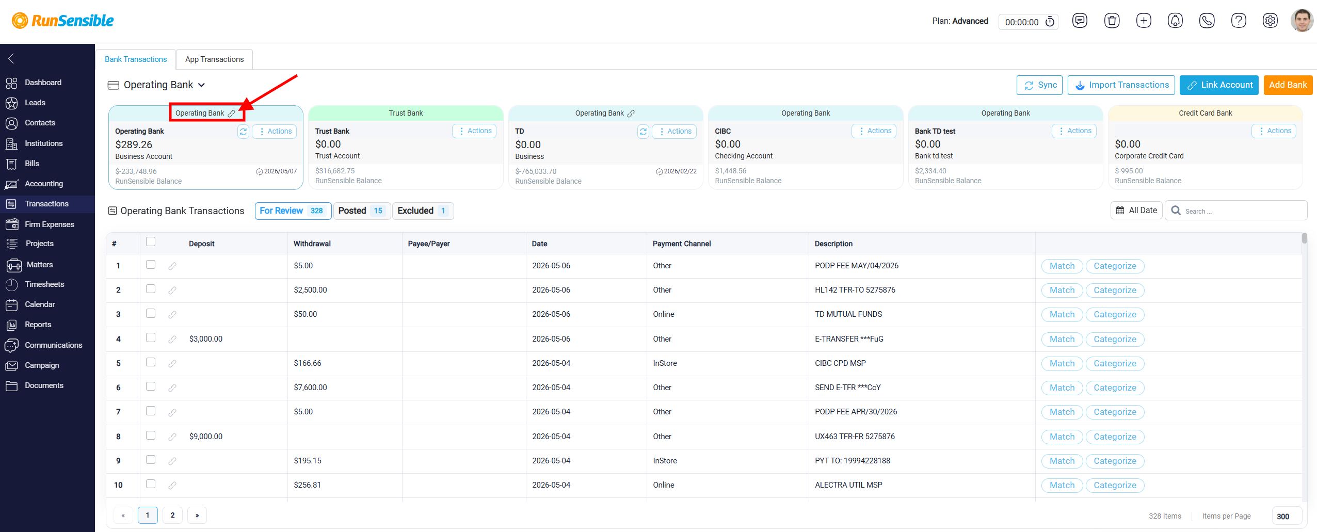Open the chat messages icon in header

[1080, 21]
